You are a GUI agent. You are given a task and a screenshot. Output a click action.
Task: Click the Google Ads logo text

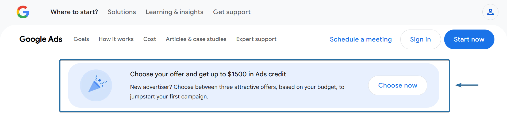[x=41, y=39]
